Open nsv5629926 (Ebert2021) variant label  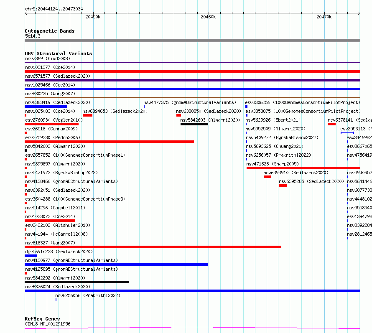click(x=273, y=120)
